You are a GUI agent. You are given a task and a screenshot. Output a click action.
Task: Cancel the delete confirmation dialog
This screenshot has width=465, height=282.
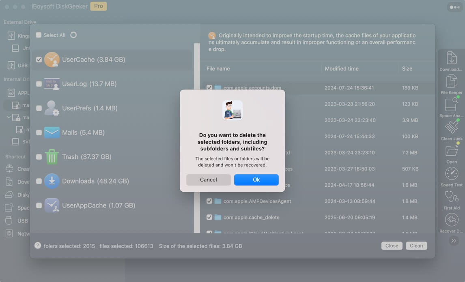coord(209,180)
